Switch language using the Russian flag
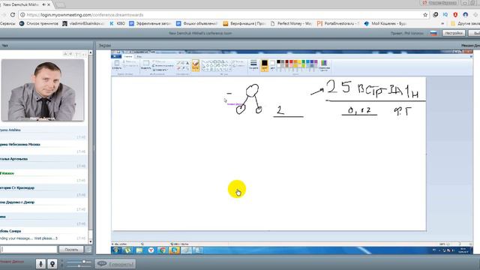This screenshot has height=270, width=480. tap(433, 33)
